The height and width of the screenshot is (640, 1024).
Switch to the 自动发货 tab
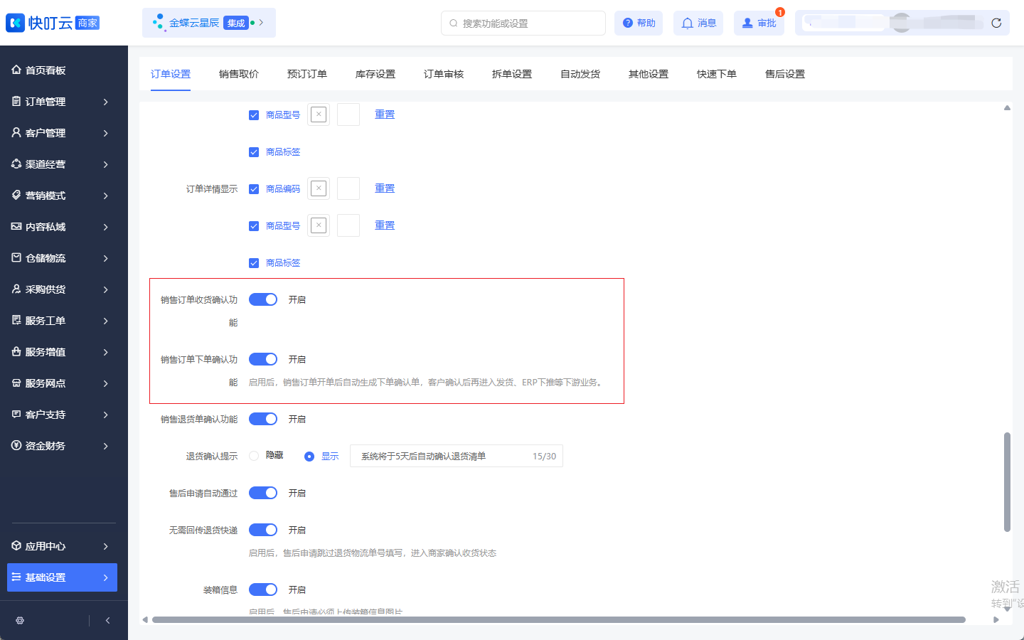point(580,74)
